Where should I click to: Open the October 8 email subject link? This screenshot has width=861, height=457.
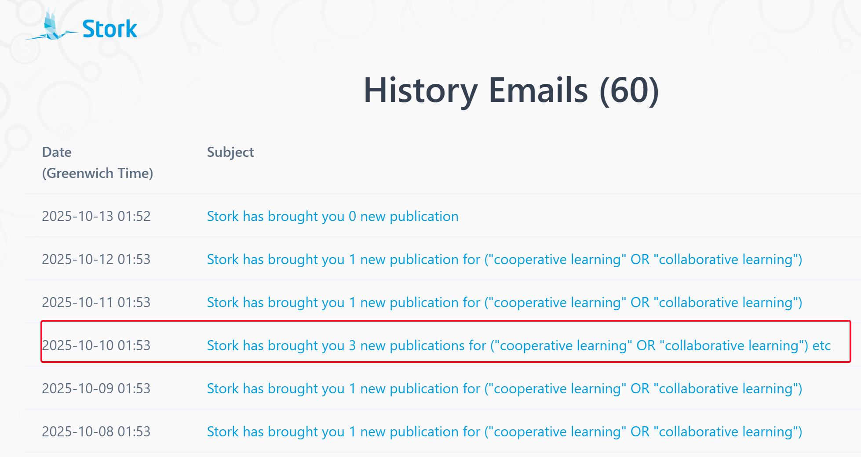tap(504, 432)
